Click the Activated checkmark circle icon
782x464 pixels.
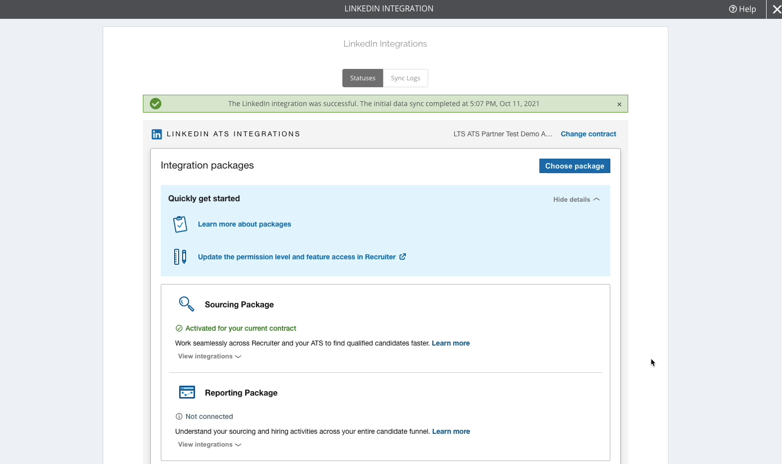pos(179,328)
